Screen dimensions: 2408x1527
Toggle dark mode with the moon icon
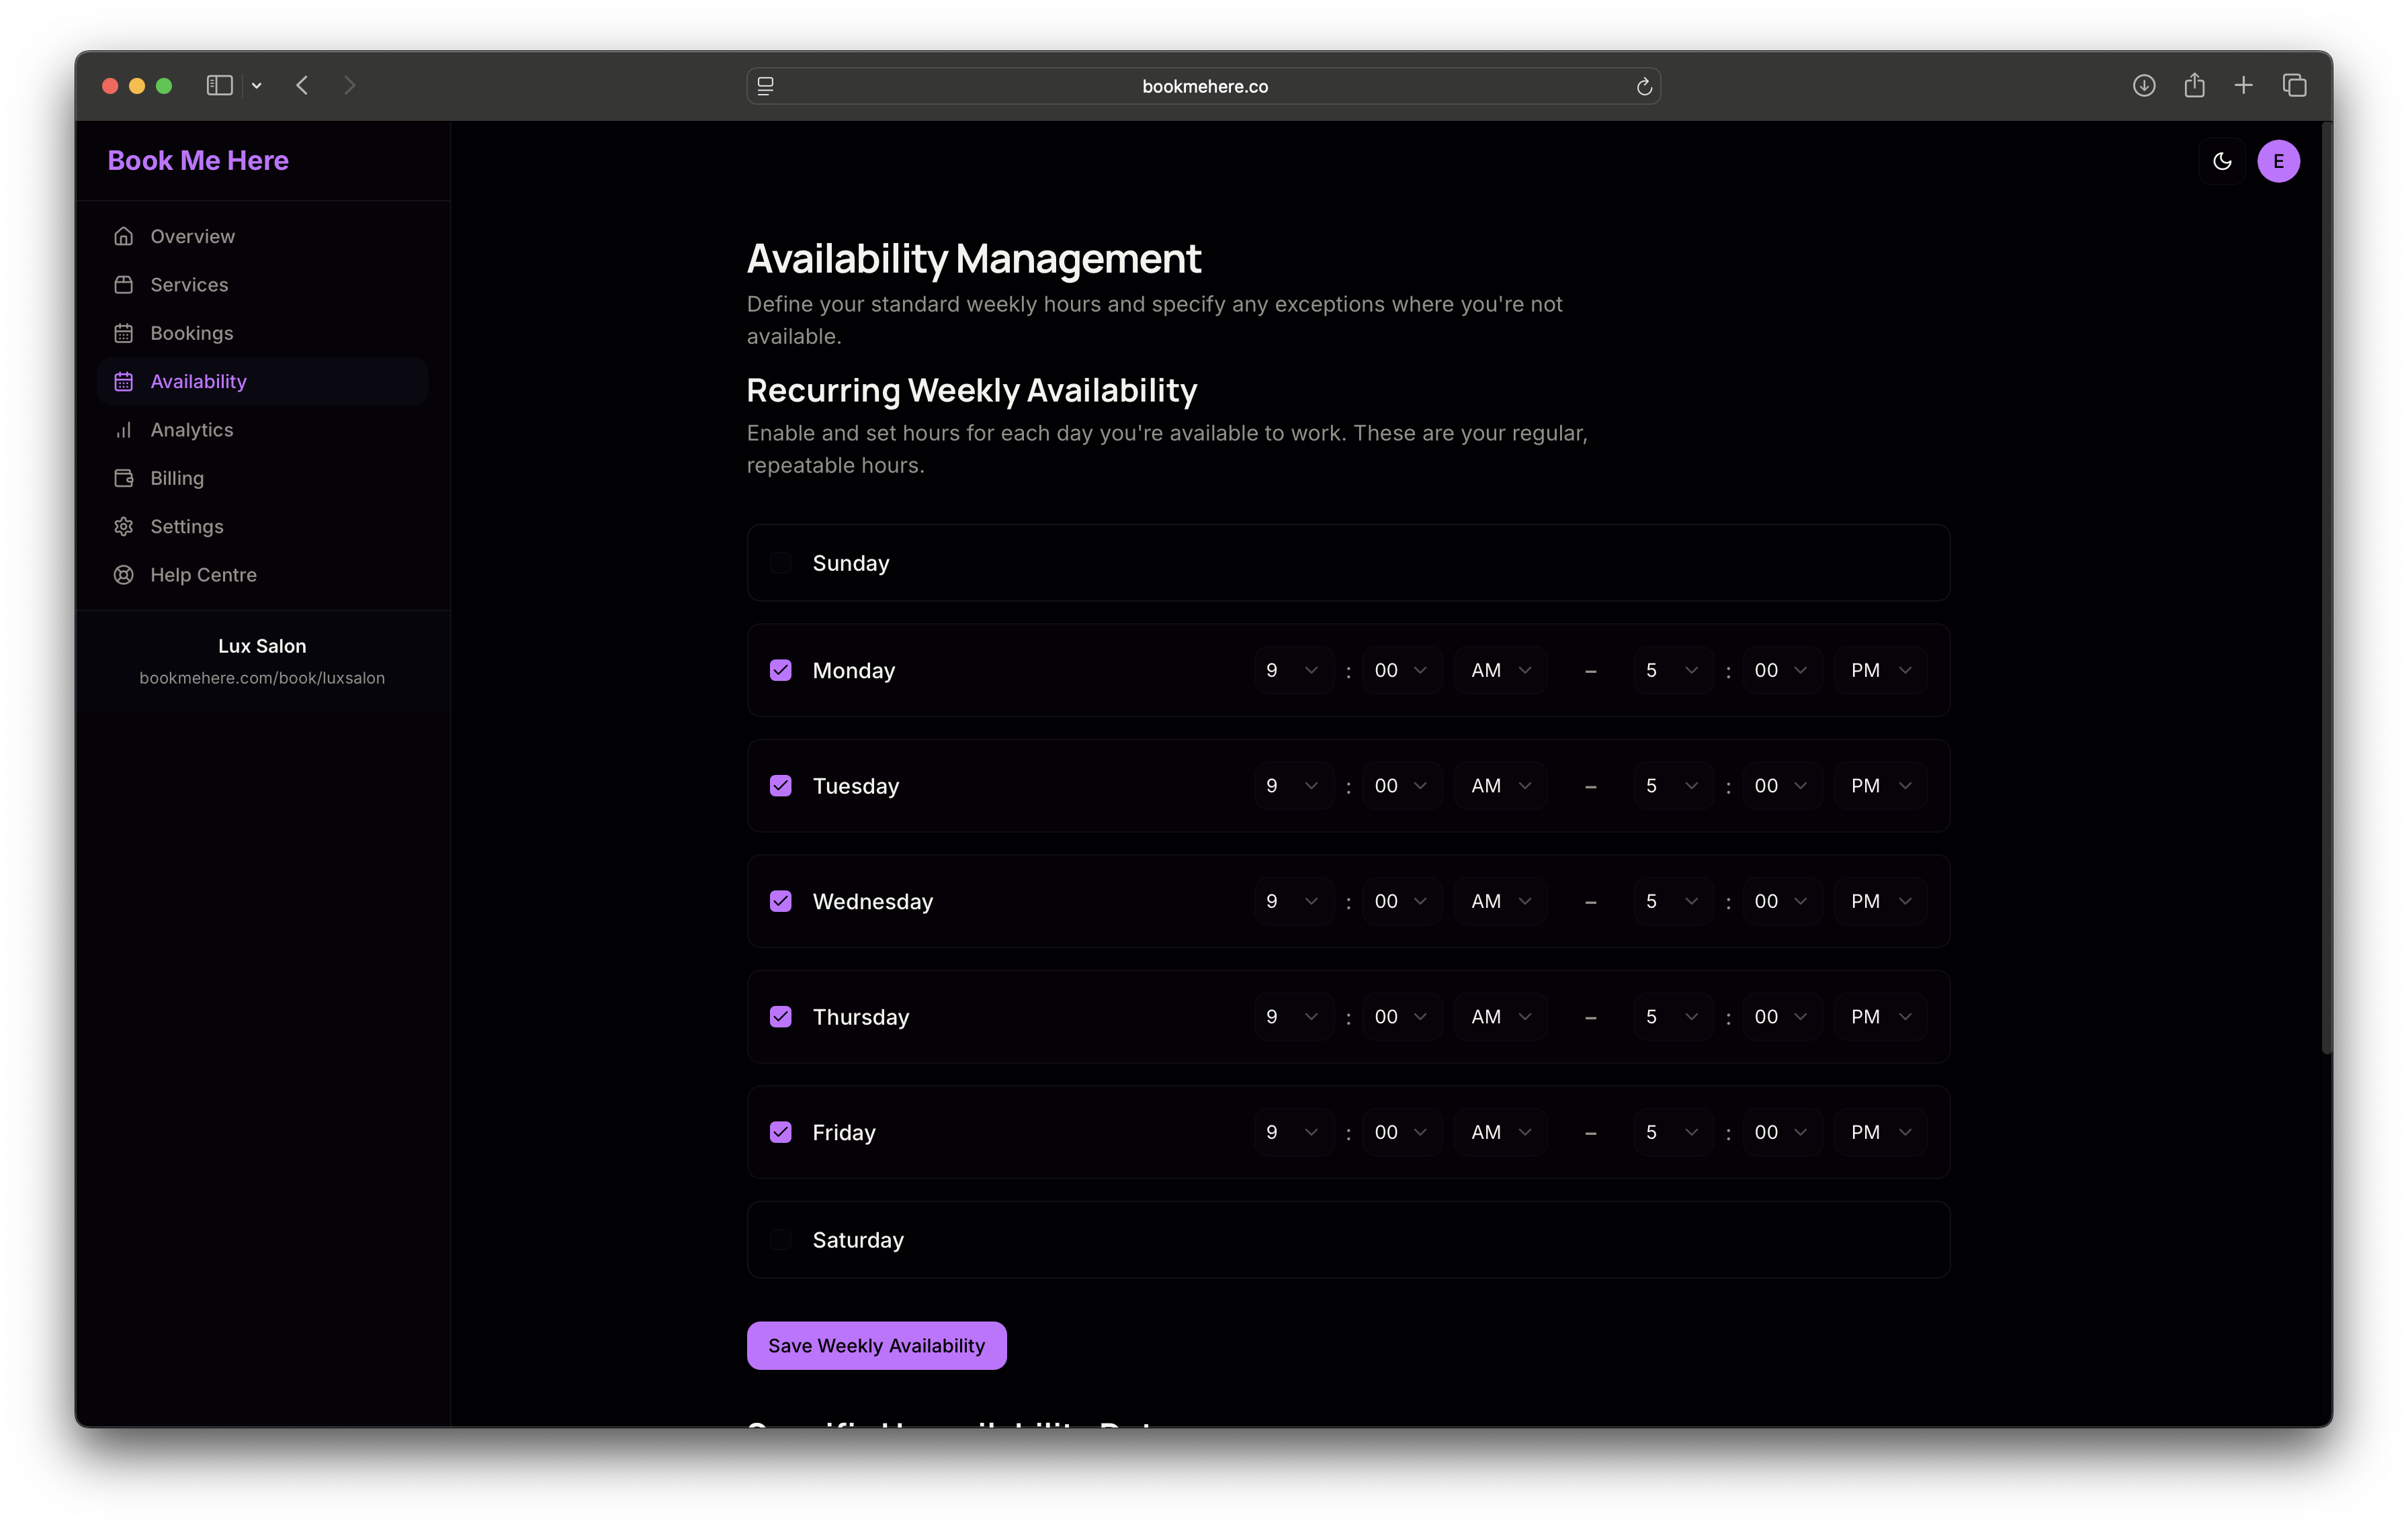(x=2222, y=161)
